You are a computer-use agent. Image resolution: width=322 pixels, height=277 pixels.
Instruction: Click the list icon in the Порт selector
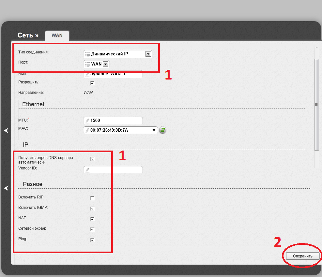[x=87, y=64]
